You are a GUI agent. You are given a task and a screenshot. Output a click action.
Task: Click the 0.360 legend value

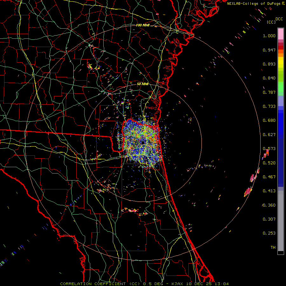point(269,205)
